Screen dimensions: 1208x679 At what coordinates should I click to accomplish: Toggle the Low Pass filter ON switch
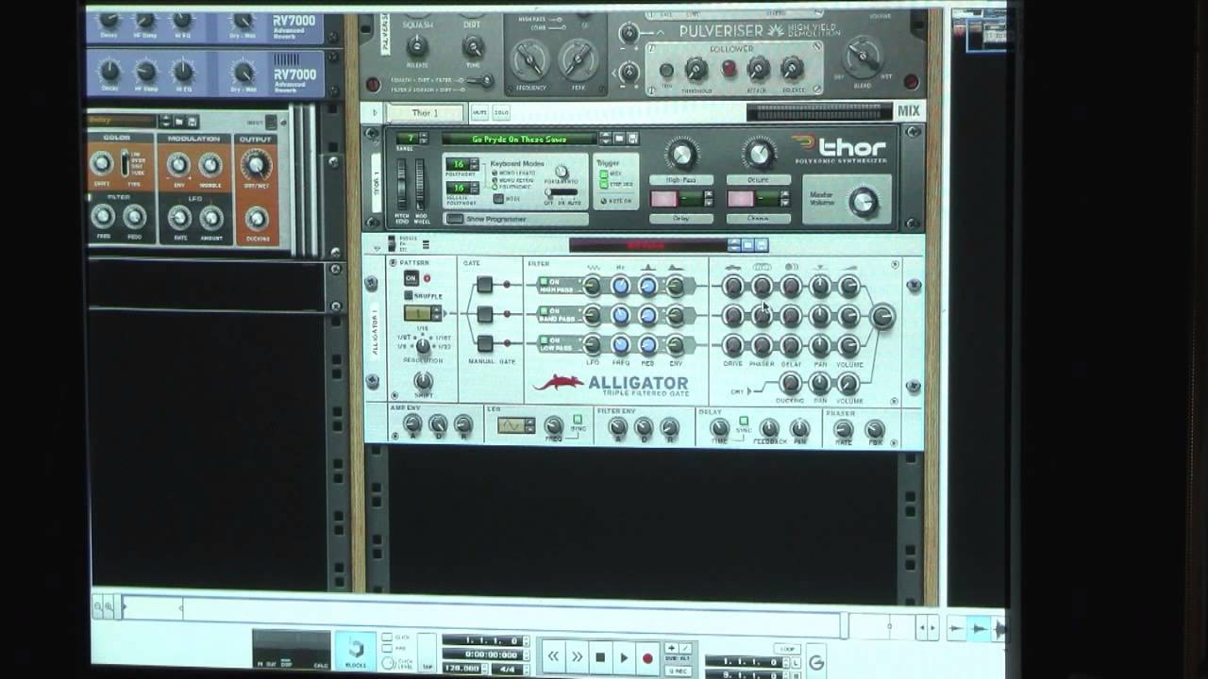point(544,339)
